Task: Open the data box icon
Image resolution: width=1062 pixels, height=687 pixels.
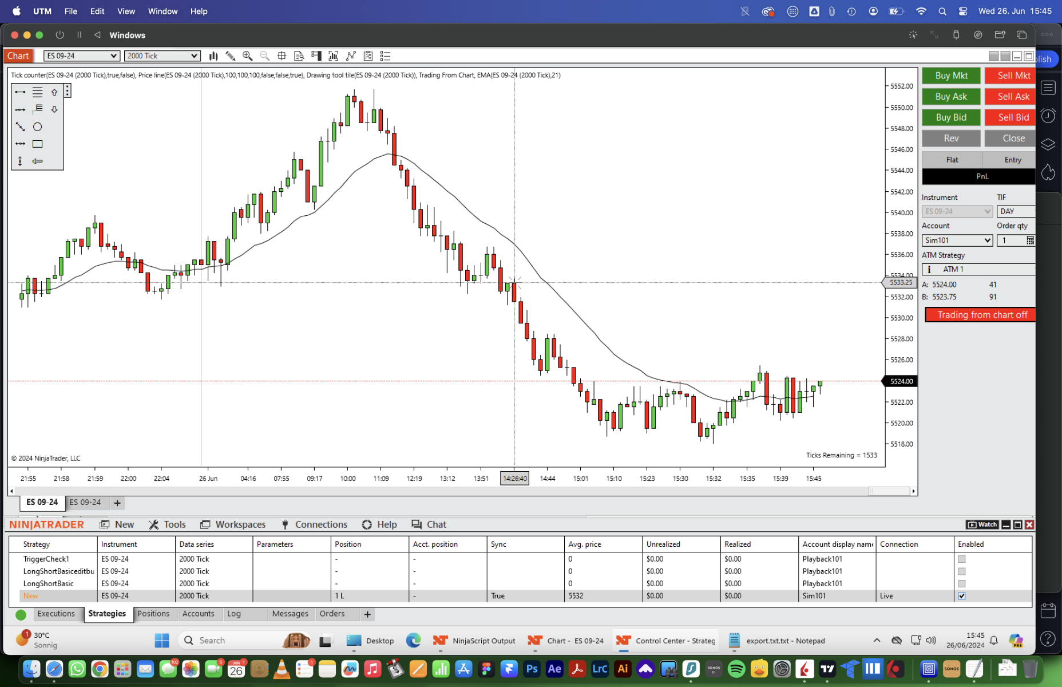Action: [x=299, y=56]
